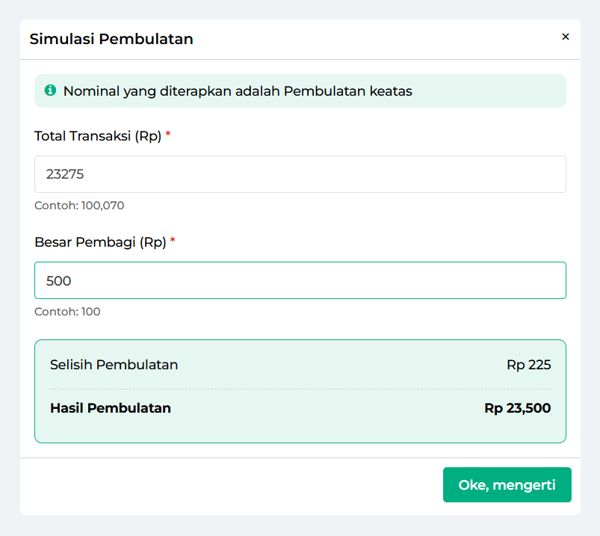Focus the Total Transaksi input field
Screen dimensions: 600x536
pyautogui.click(x=299, y=174)
